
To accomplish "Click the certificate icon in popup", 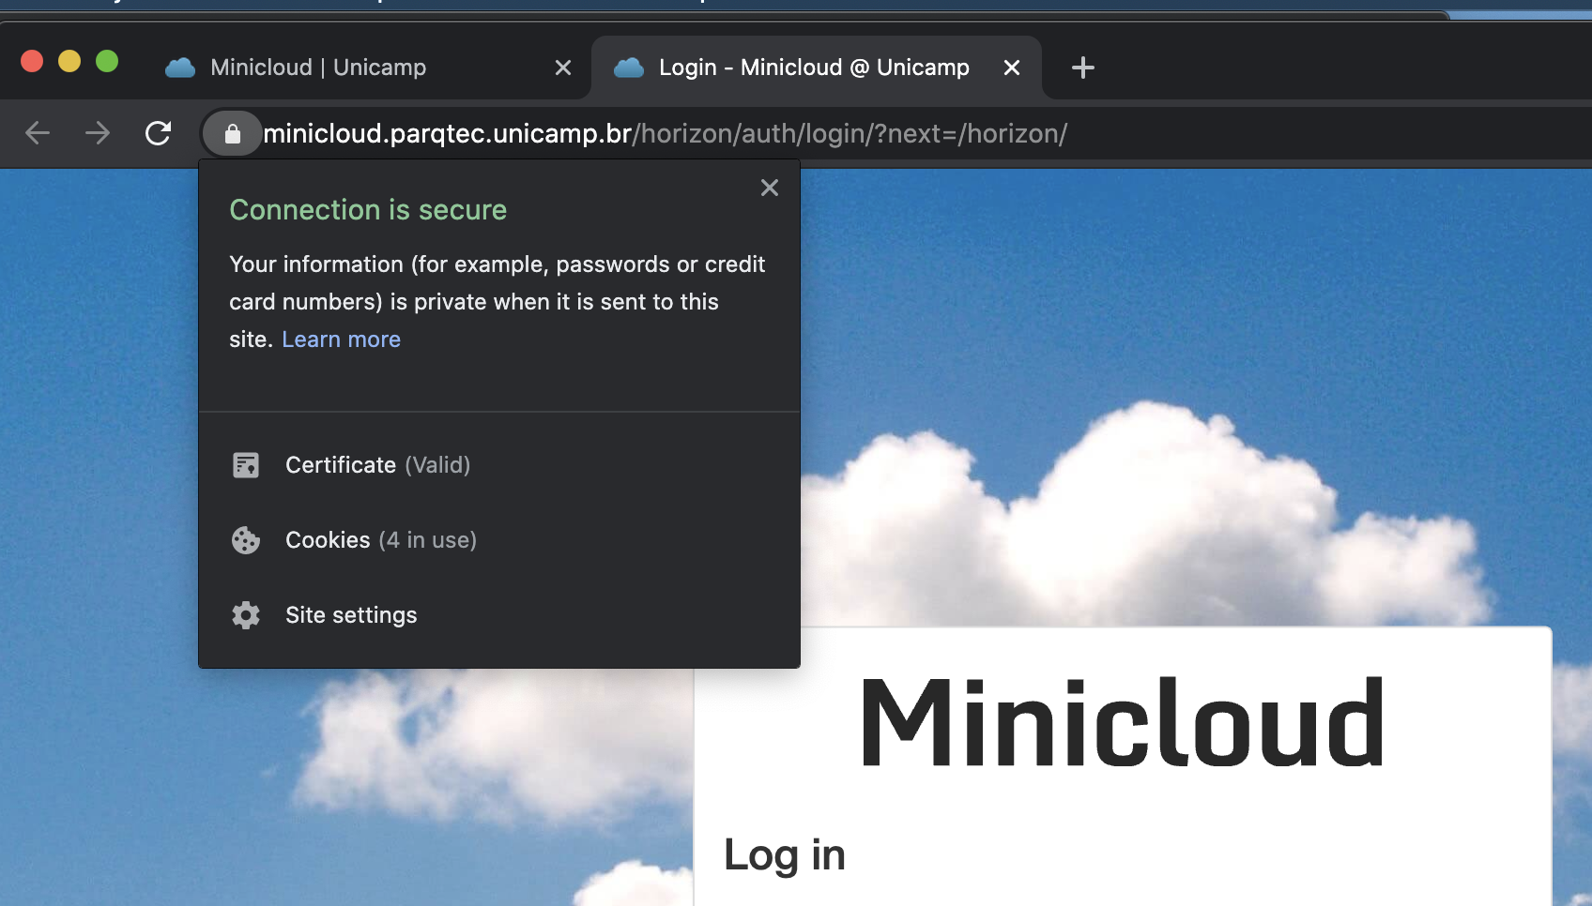I will tap(246, 465).
